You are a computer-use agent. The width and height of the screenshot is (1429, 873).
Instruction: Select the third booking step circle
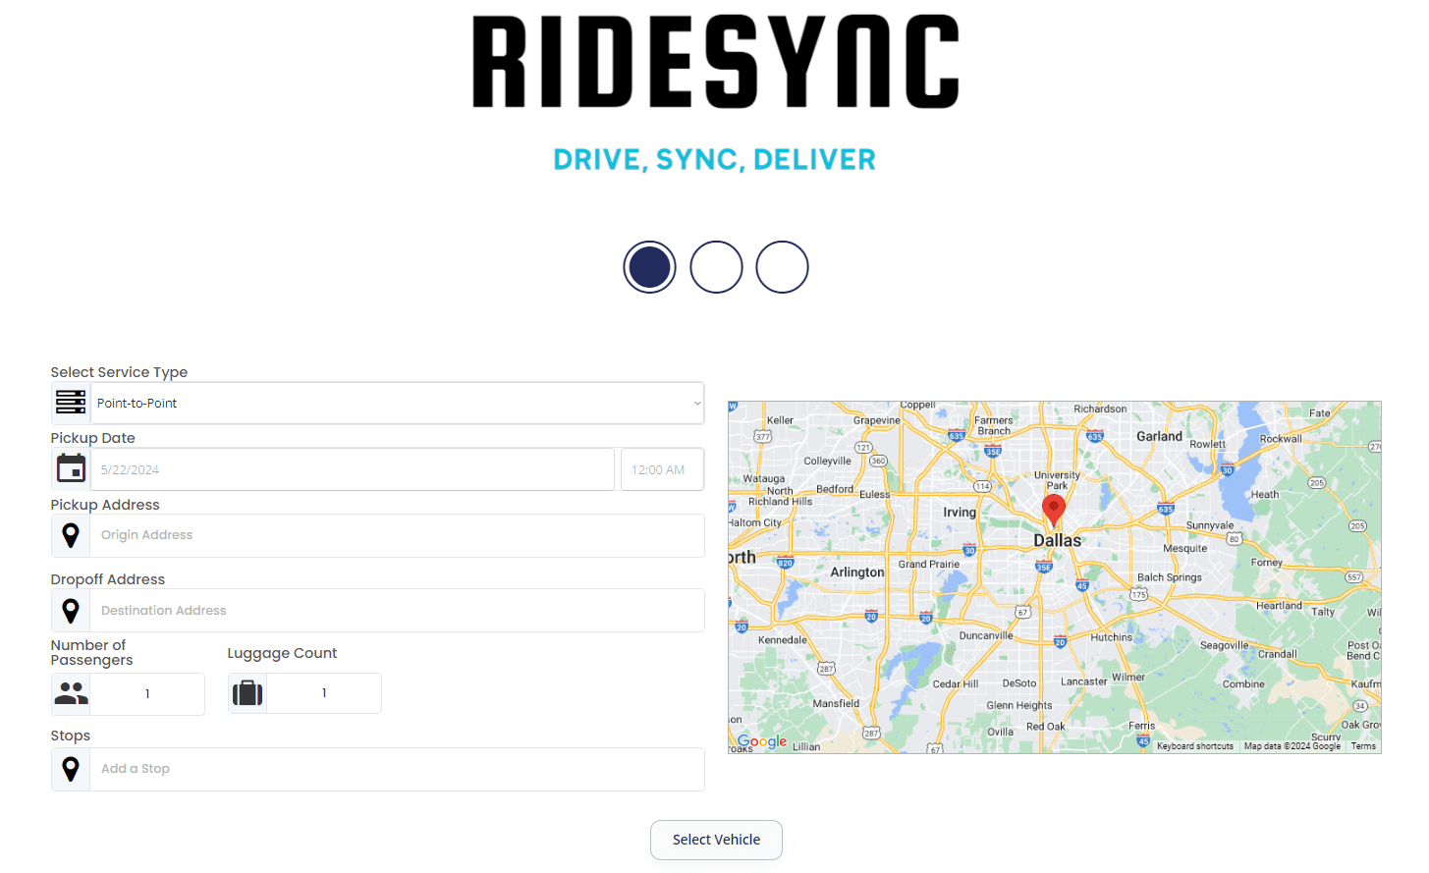pyautogui.click(x=782, y=267)
